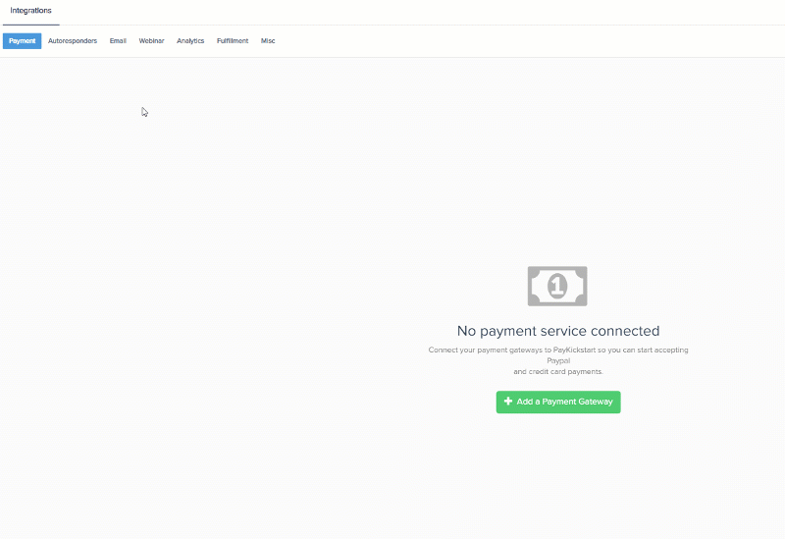
Task: Click the Add a Payment Gateway button
Action: (558, 402)
